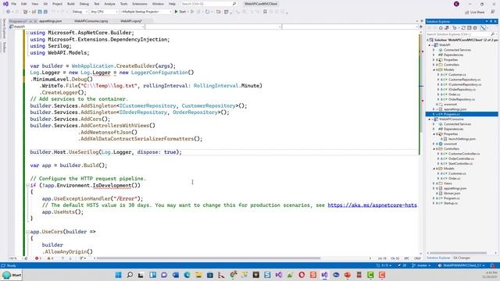The width and height of the screenshot is (500, 281).
Task: Open the Edit menu
Action: coord(24,4)
